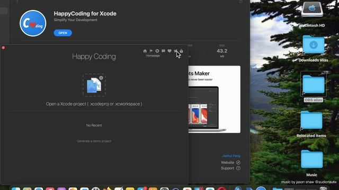Viewport: 339px width, 190px height.
Task: Click the Homepage house icon
Action: (x=145, y=51)
